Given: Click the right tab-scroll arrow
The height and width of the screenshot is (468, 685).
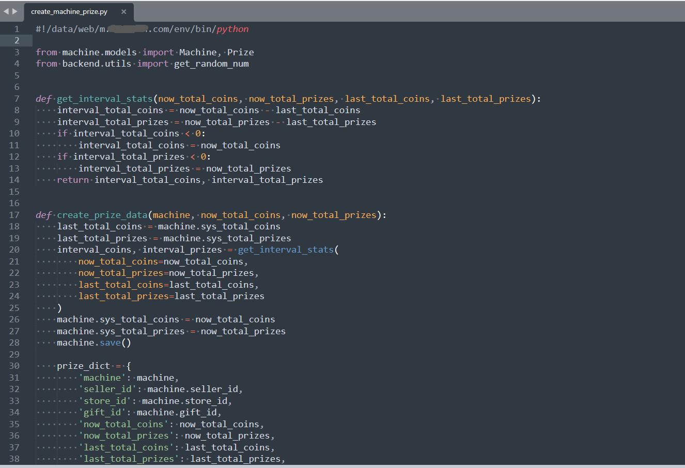Looking at the screenshot, I should coord(14,11).
